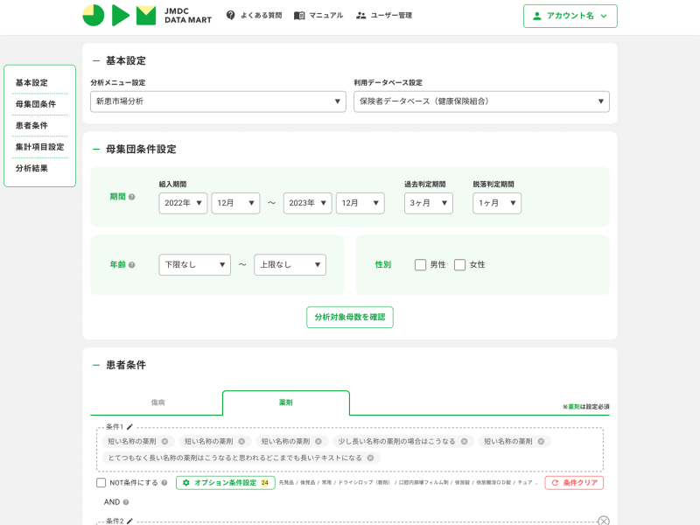Click the 条件クリア button
700x525 pixels.
(x=574, y=482)
